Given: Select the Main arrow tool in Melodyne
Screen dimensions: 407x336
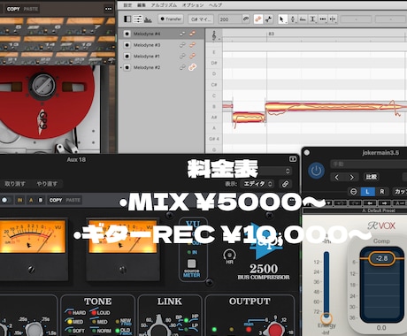Looking at the screenshot, I should coord(282,19).
